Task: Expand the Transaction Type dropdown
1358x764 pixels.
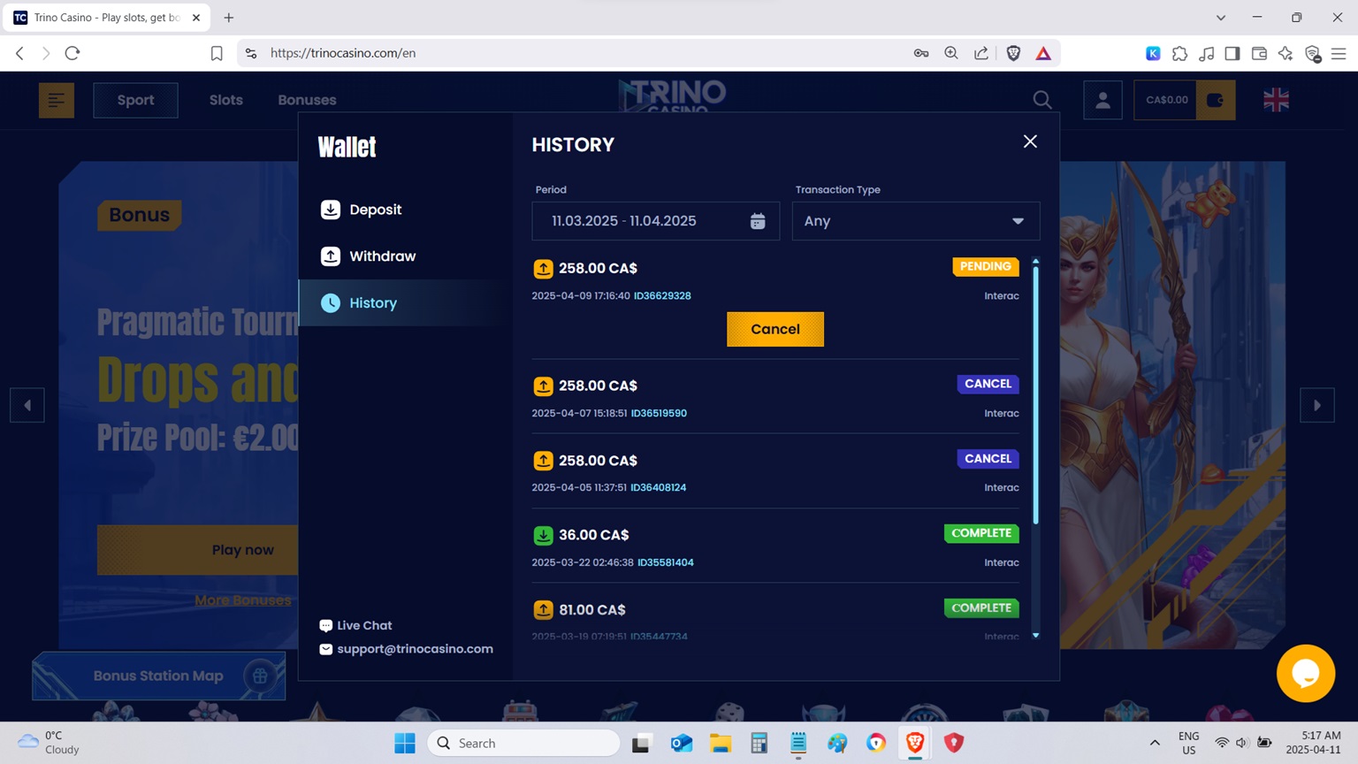Action: [916, 221]
